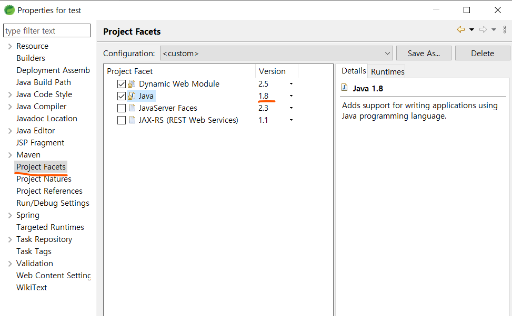Click the Dynamic Web Module facet icon

coord(132,84)
